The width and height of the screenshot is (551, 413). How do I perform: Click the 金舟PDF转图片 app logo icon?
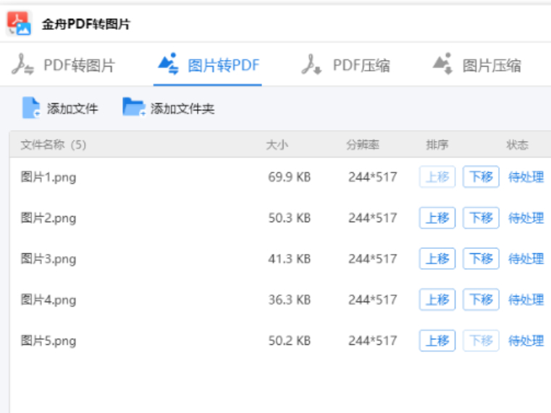point(19,23)
